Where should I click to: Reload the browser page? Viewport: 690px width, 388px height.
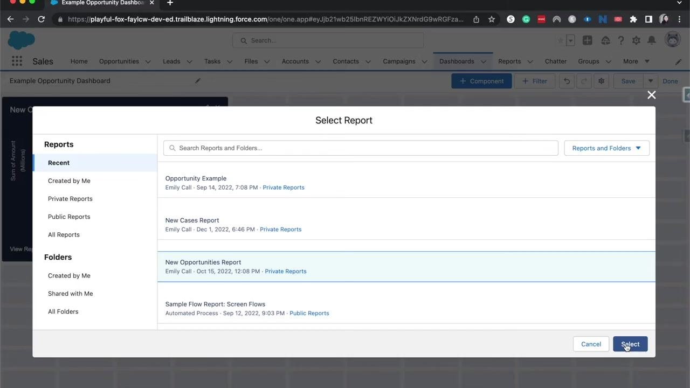(41, 19)
